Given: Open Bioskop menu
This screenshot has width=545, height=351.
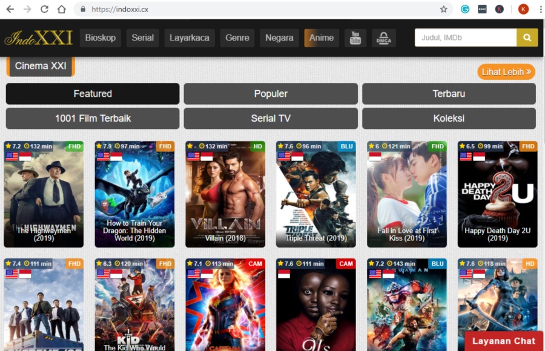Looking at the screenshot, I should [x=101, y=38].
